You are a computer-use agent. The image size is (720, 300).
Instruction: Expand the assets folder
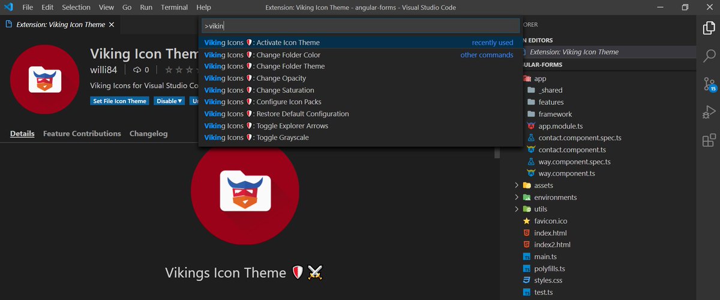[x=517, y=186]
